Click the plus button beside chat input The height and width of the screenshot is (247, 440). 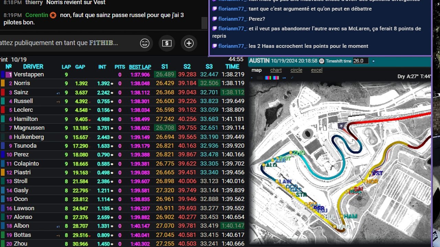[x=189, y=43]
